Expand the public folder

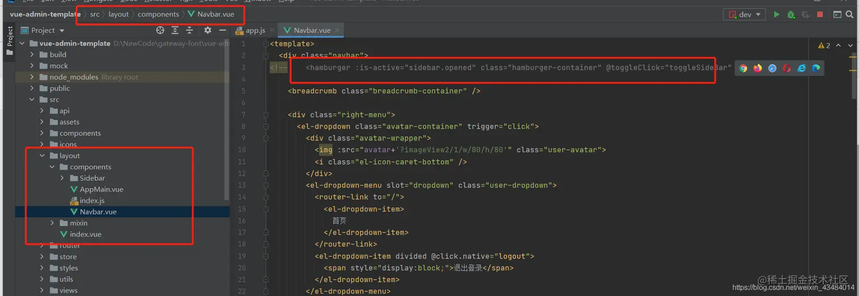coord(32,88)
